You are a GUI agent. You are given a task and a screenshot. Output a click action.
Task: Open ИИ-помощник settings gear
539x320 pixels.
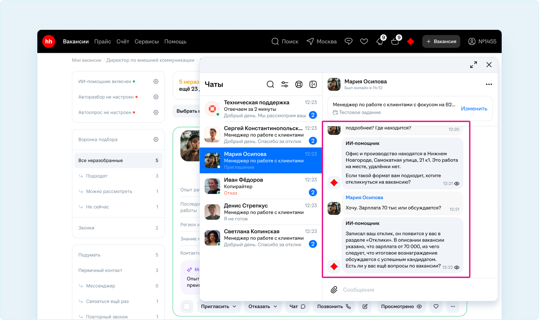156,81
